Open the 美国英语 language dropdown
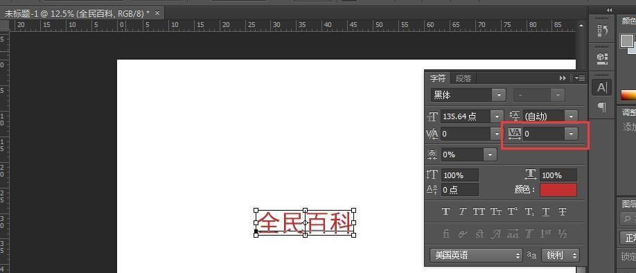636x273 pixels. [477, 255]
